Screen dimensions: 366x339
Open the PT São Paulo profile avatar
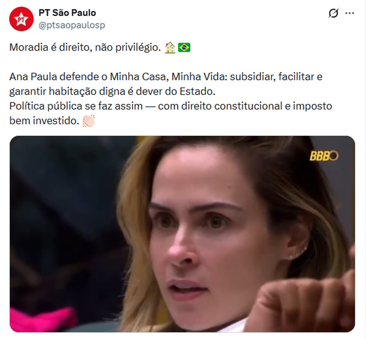click(x=21, y=19)
